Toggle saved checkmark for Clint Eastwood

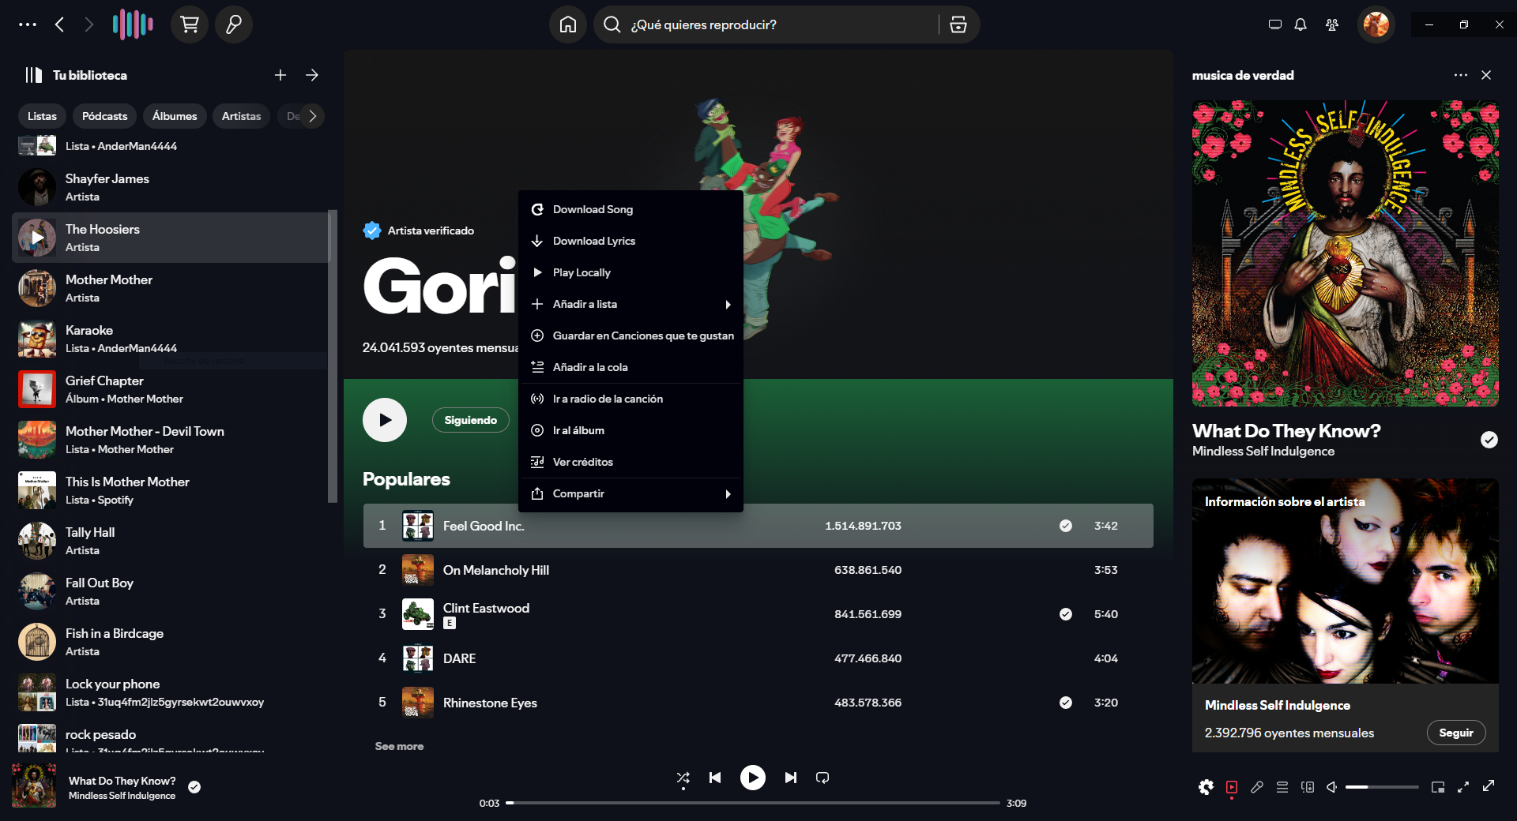pos(1066,614)
